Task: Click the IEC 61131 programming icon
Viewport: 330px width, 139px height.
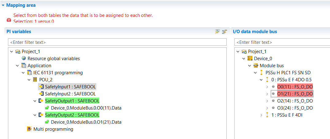Action: click(x=29, y=73)
